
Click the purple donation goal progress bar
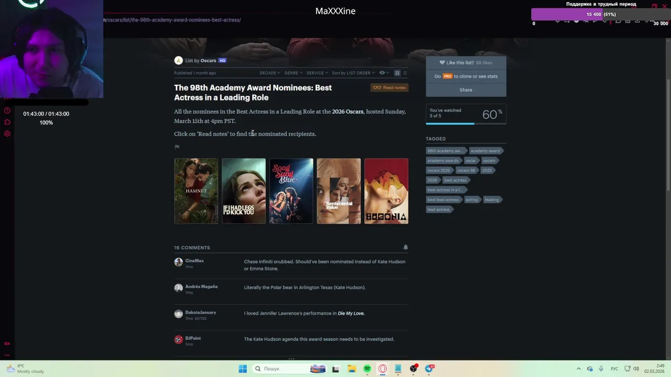[x=601, y=14]
